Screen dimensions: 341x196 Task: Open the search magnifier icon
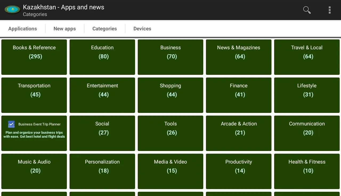pos(307,10)
